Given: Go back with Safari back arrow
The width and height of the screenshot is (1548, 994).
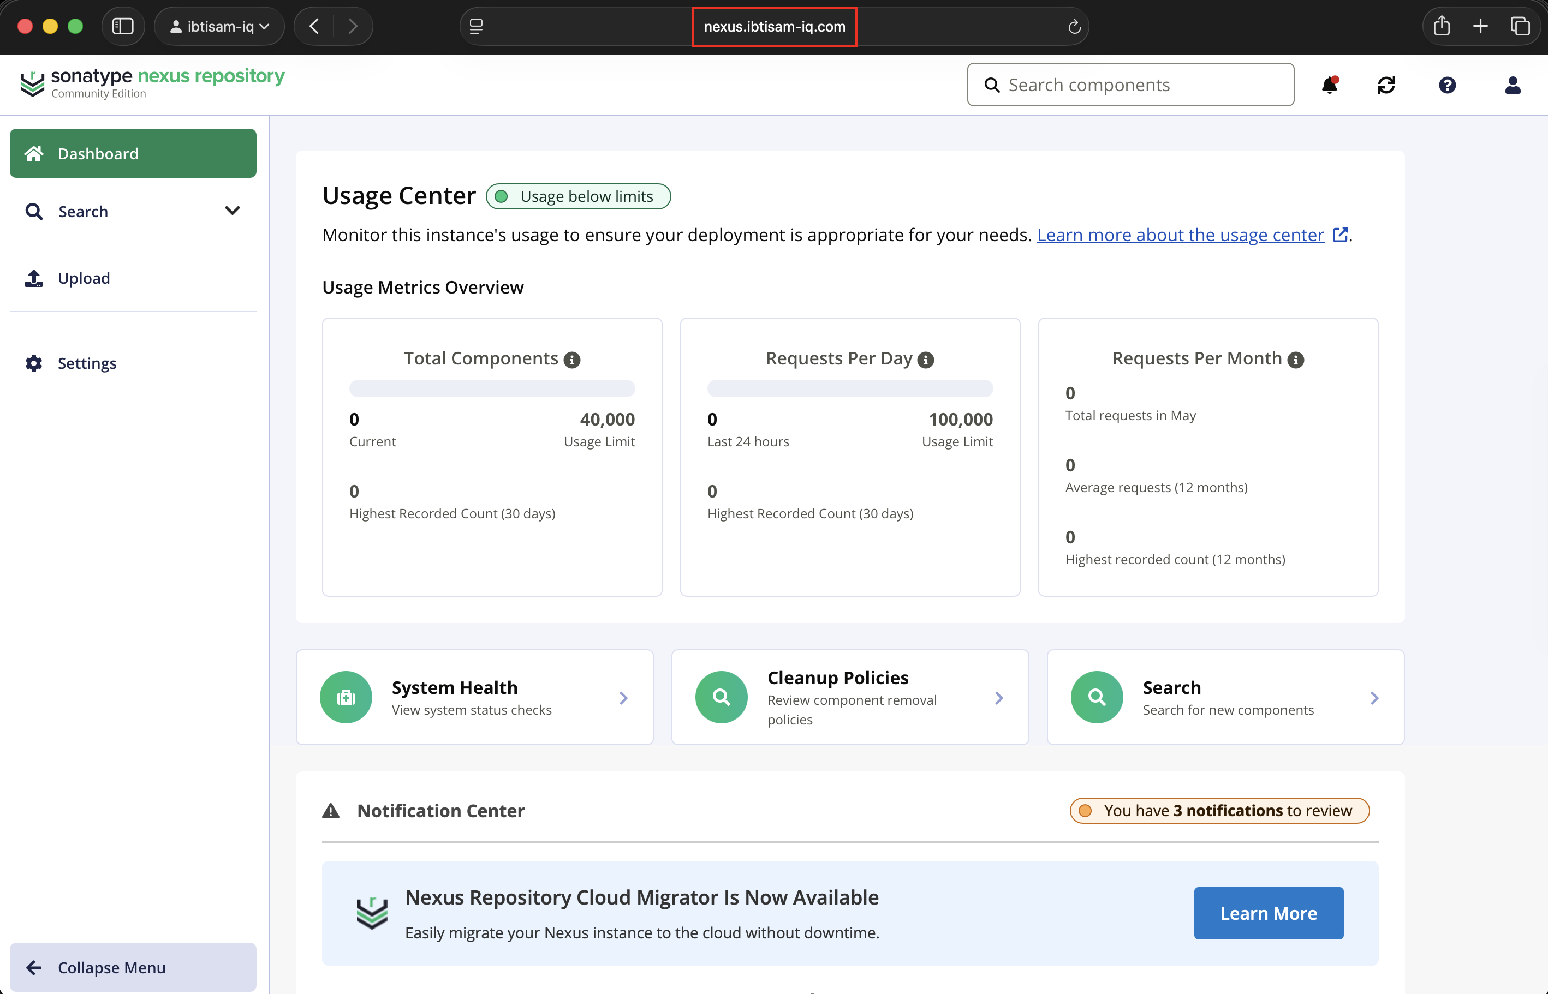Looking at the screenshot, I should tap(314, 27).
